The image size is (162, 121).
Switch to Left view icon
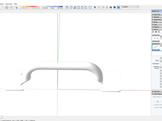coord(86,7)
